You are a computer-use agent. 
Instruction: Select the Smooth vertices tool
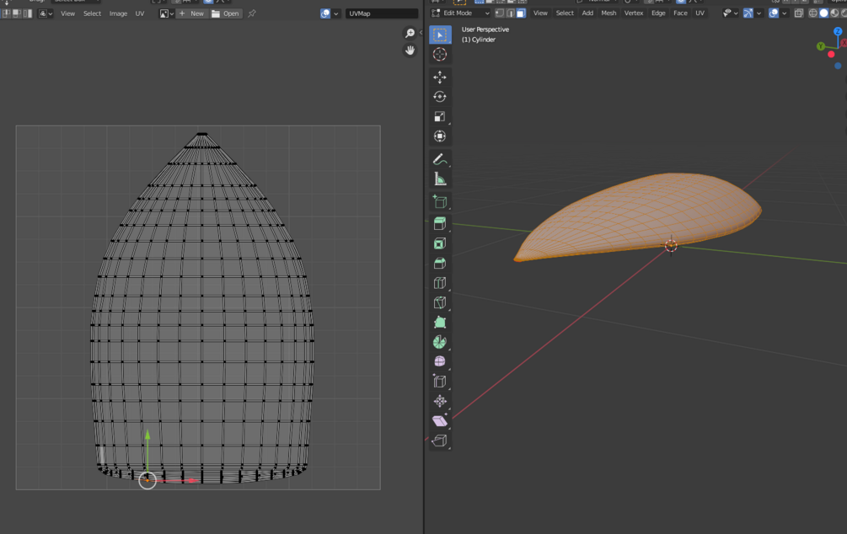click(440, 361)
